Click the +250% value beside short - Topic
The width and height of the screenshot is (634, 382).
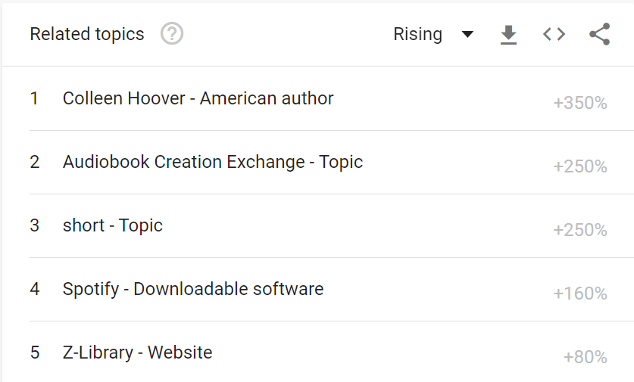pos(579,230)
